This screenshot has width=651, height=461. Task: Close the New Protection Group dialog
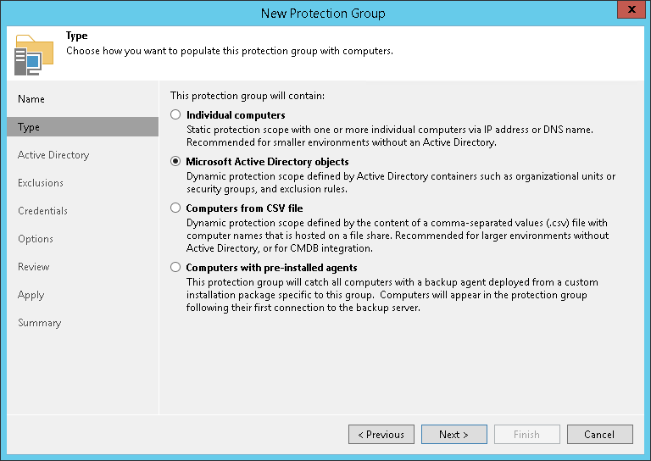coord(629,13)
